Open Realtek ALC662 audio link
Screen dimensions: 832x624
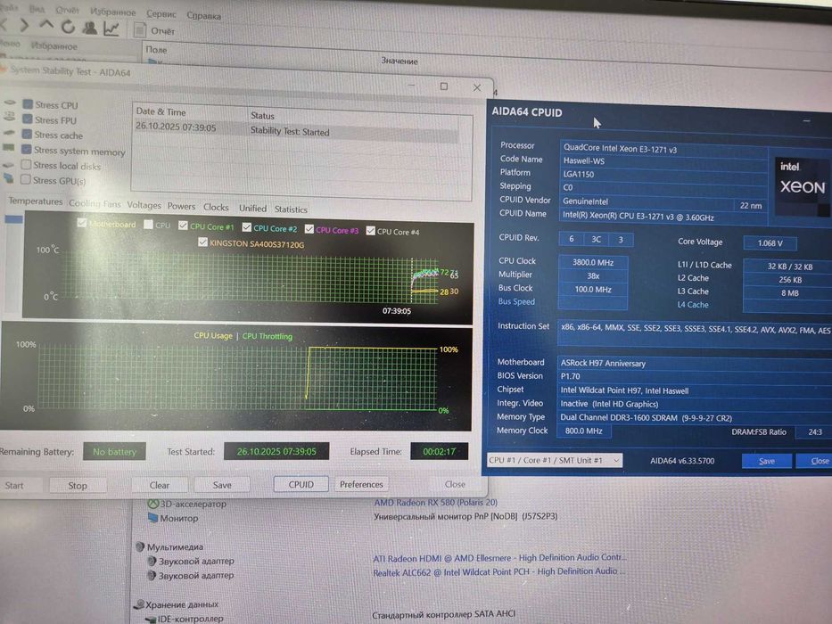coord(498,571)
